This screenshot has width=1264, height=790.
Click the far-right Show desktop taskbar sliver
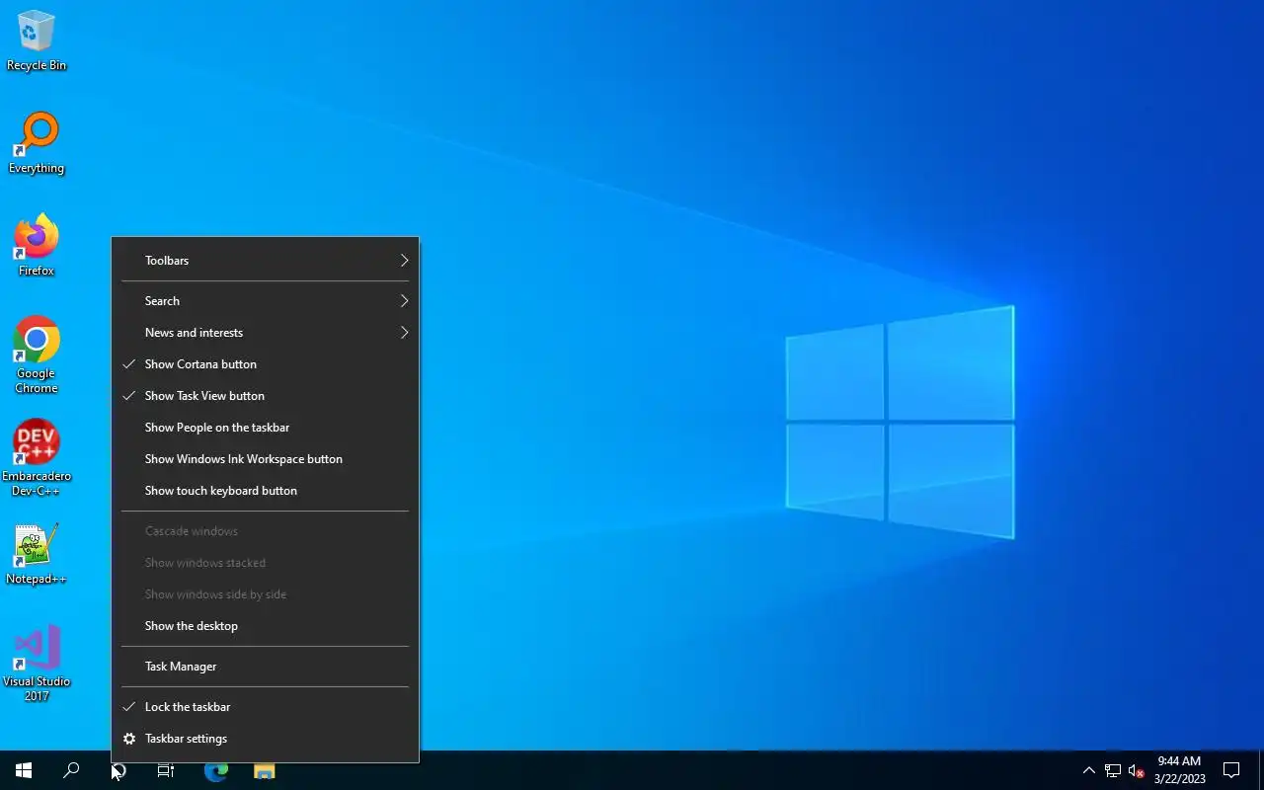(1261, 770)
